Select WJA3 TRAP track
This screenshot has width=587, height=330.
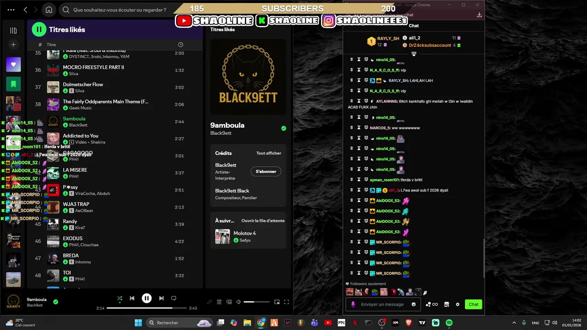[x=115, y=207]
